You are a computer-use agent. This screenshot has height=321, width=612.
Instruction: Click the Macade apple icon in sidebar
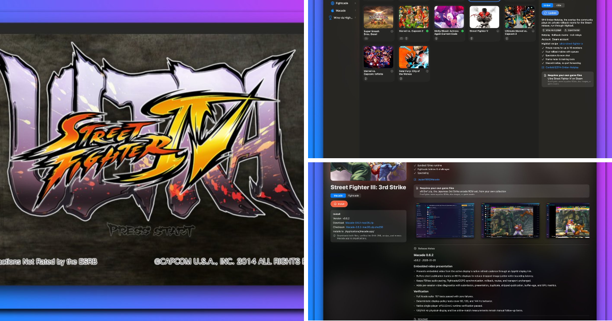(x=333, y=10)
